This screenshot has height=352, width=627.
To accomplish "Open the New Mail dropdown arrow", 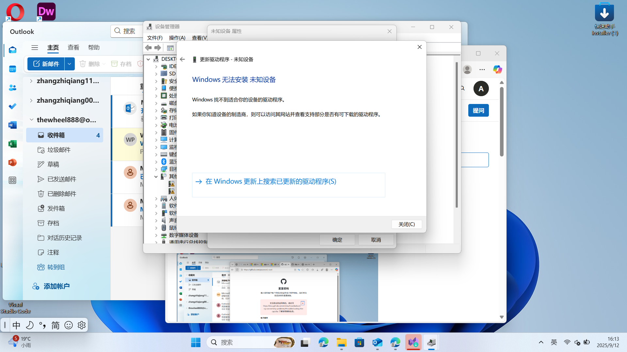I will coord(70,64).
